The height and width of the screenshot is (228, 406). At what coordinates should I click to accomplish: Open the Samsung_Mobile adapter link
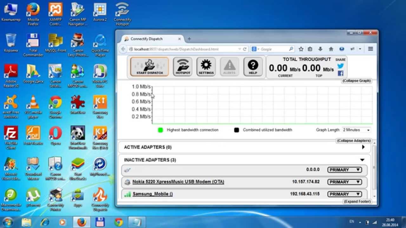click(x=153, y=194)
